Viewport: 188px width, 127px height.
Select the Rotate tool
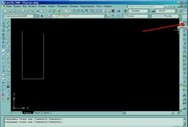tap(3, 47)
